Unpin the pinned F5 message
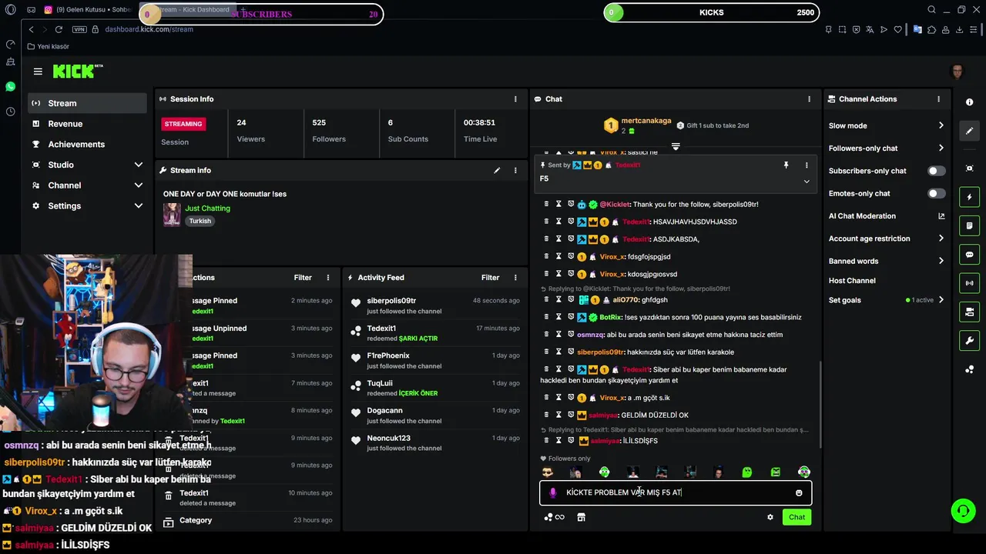This screenshot has height=554, width=986. point(786,165)
